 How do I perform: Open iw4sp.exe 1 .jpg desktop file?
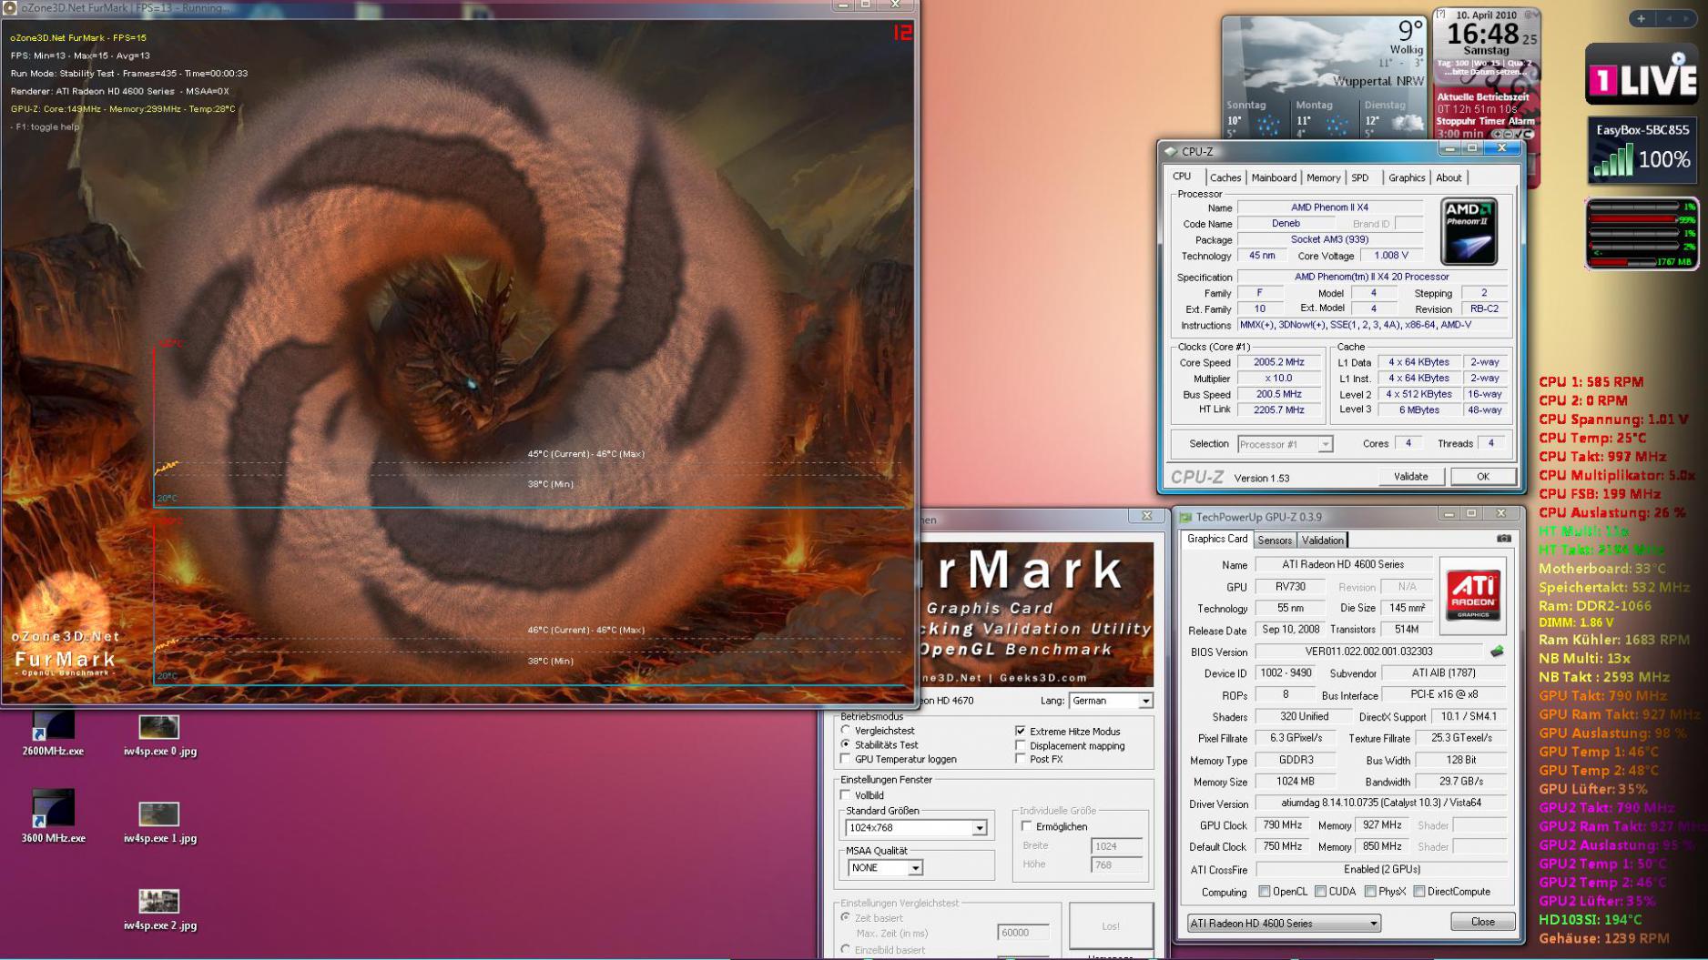[x=159, y=823]
